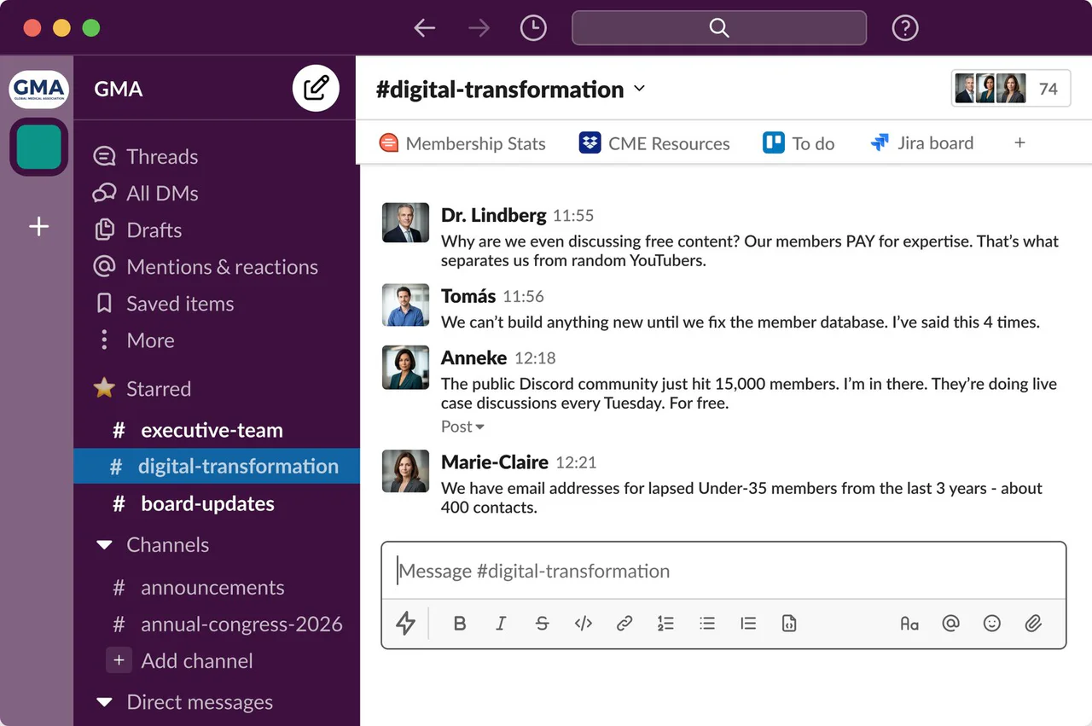Click Tomás's avatar
The width and height of the screenshot is (1092, 726).
[405, 305]
